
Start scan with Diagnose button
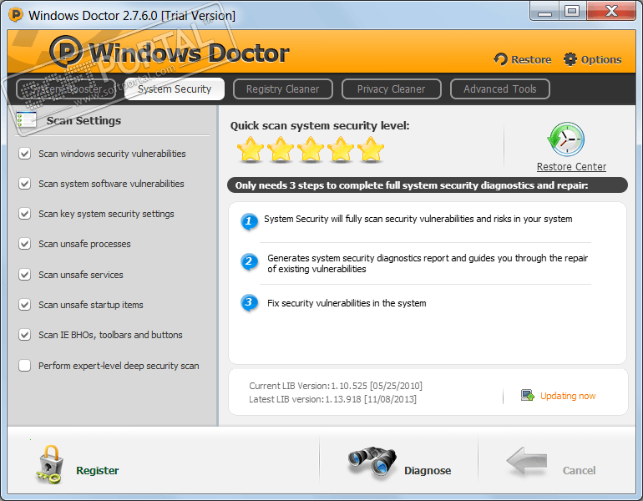pyautogui.click(x=428, y=471)
